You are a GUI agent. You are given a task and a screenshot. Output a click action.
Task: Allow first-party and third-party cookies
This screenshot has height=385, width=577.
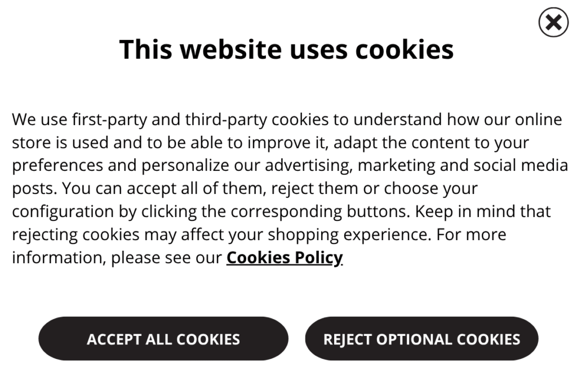click(x=163, y=339)
